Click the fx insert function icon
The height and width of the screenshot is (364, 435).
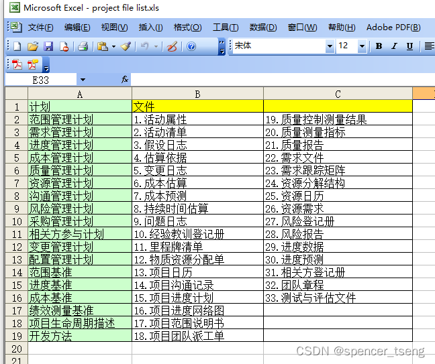125,80
